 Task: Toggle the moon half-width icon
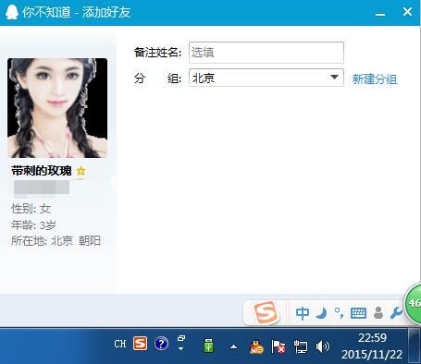pyautogui.click(x=322, y=313)
